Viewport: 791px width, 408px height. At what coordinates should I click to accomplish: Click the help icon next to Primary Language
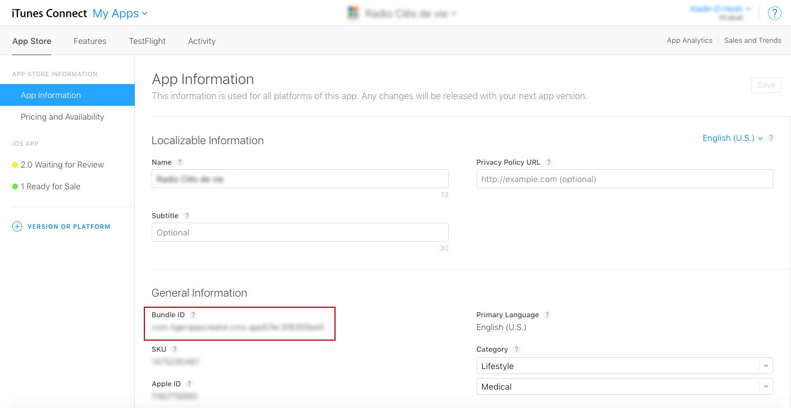(547, 315)
